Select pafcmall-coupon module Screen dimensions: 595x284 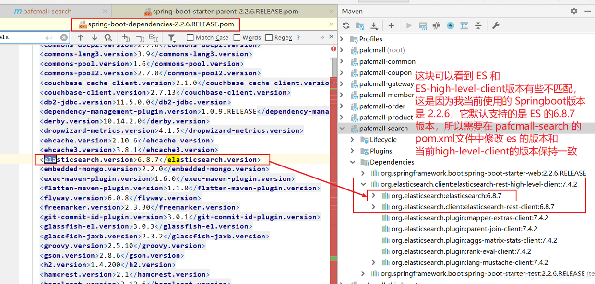pos(385,72)
